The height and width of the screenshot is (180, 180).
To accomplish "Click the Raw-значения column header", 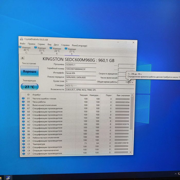I will pyautogui.click(x=123, y=95).
